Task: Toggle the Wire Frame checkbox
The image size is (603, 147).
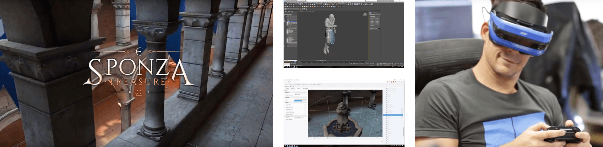Action: pos(305,104)
